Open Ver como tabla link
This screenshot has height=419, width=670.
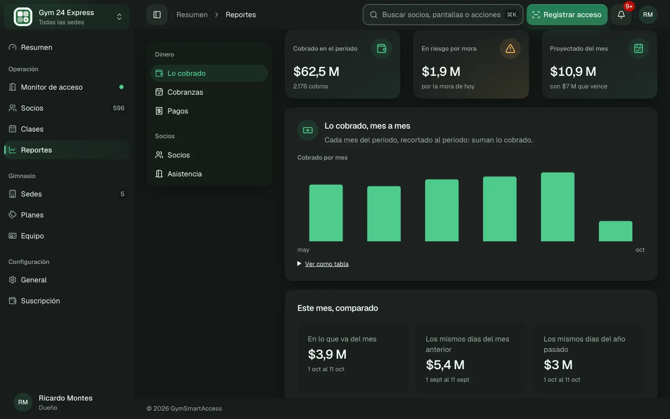pyautogui.click(x=327, y=264)
